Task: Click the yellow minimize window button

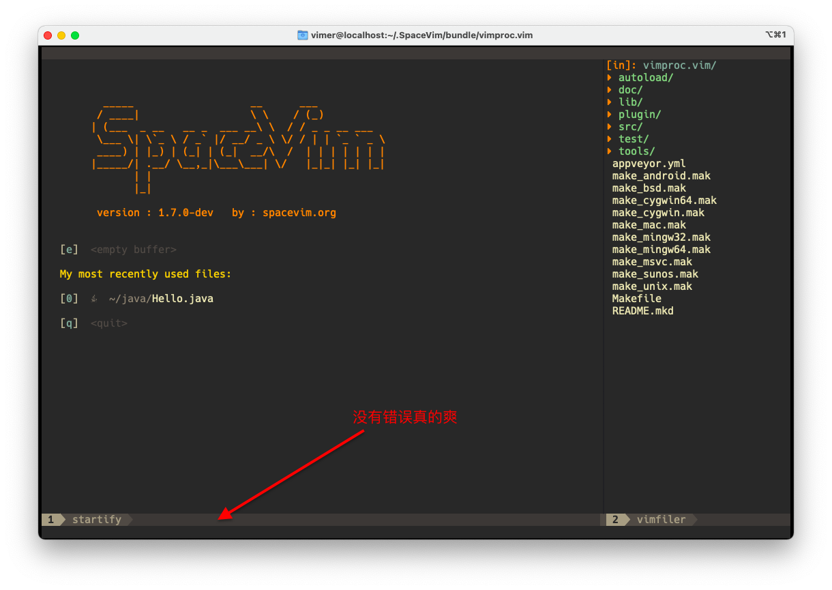Action: (61, 35)
